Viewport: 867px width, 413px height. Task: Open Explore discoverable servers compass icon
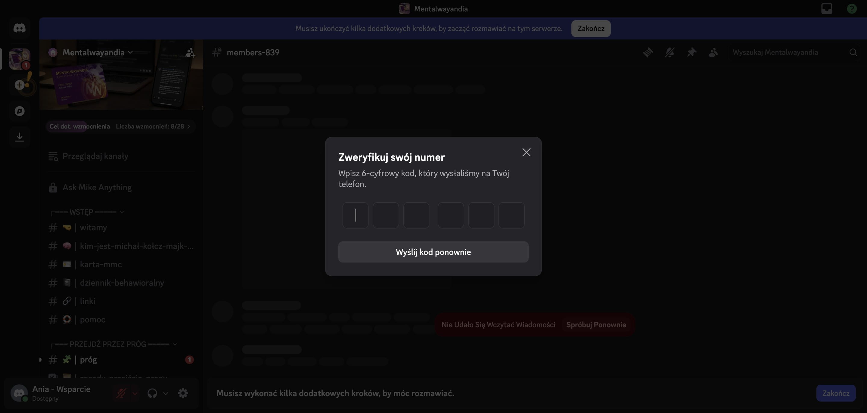pyautogui.click(x=20, y=111)
